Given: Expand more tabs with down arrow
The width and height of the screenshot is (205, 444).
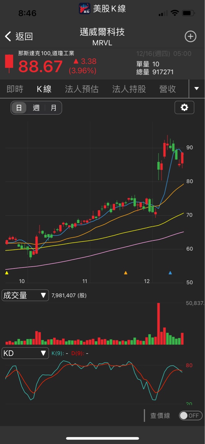Looking at the screenshot, I should [197, 89].
